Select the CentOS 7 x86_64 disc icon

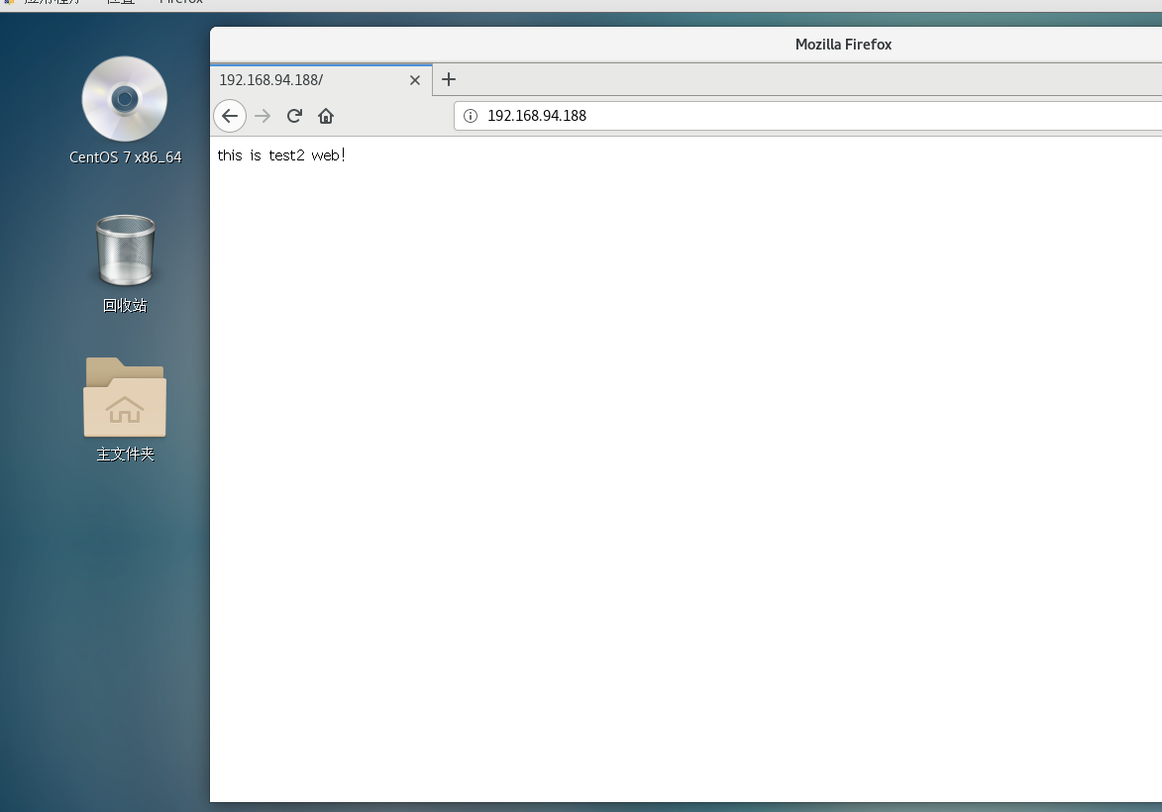pos(125,99)
